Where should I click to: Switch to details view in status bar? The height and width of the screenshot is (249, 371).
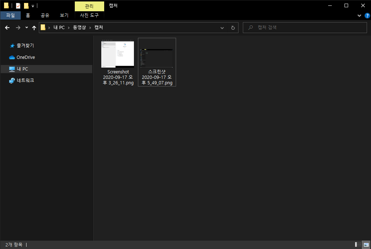click(358, 245)
